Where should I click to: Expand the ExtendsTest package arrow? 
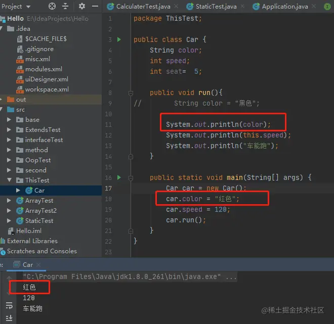pyautogui.click(x=9, y=130)
